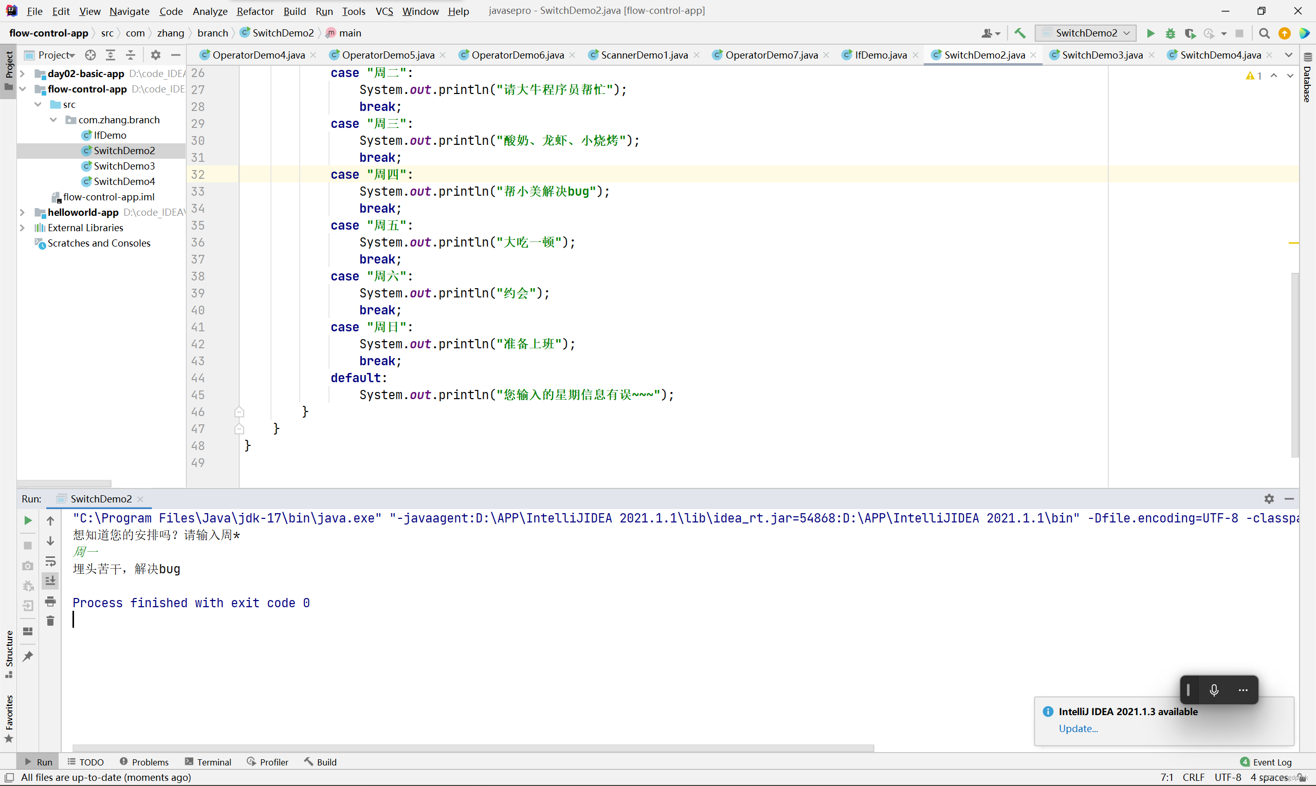Click the Build project hammer icon
1316x786 pixels.
[1021, 33]
